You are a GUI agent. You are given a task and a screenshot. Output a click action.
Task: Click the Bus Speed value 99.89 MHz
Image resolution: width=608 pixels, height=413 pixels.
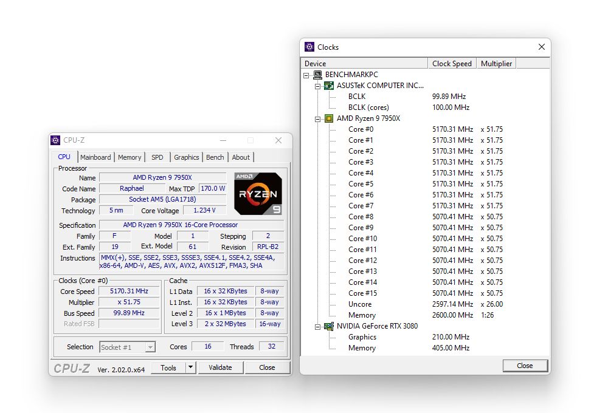point(129,313)
